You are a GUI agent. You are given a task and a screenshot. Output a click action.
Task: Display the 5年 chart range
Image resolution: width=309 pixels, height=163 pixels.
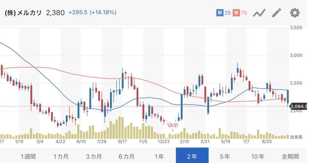click(225, 156)
